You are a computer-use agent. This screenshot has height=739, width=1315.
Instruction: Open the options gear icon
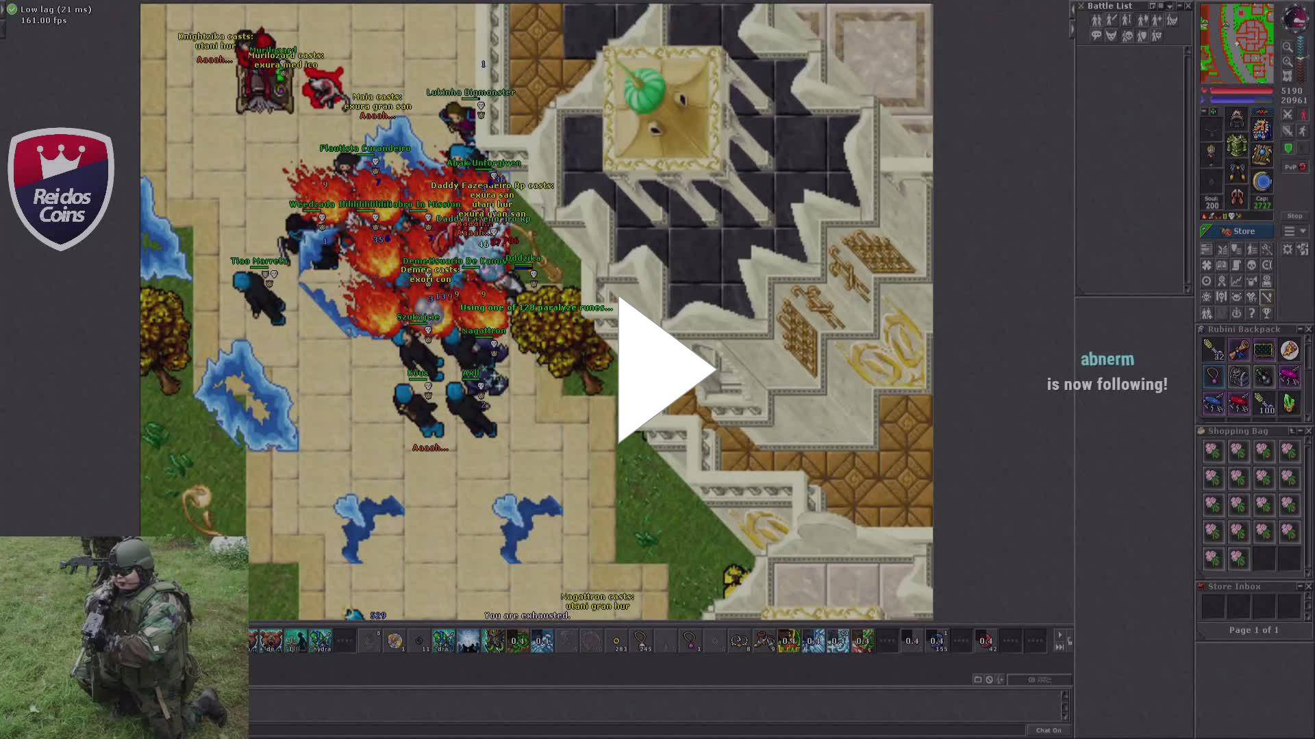click(1288, 249)
